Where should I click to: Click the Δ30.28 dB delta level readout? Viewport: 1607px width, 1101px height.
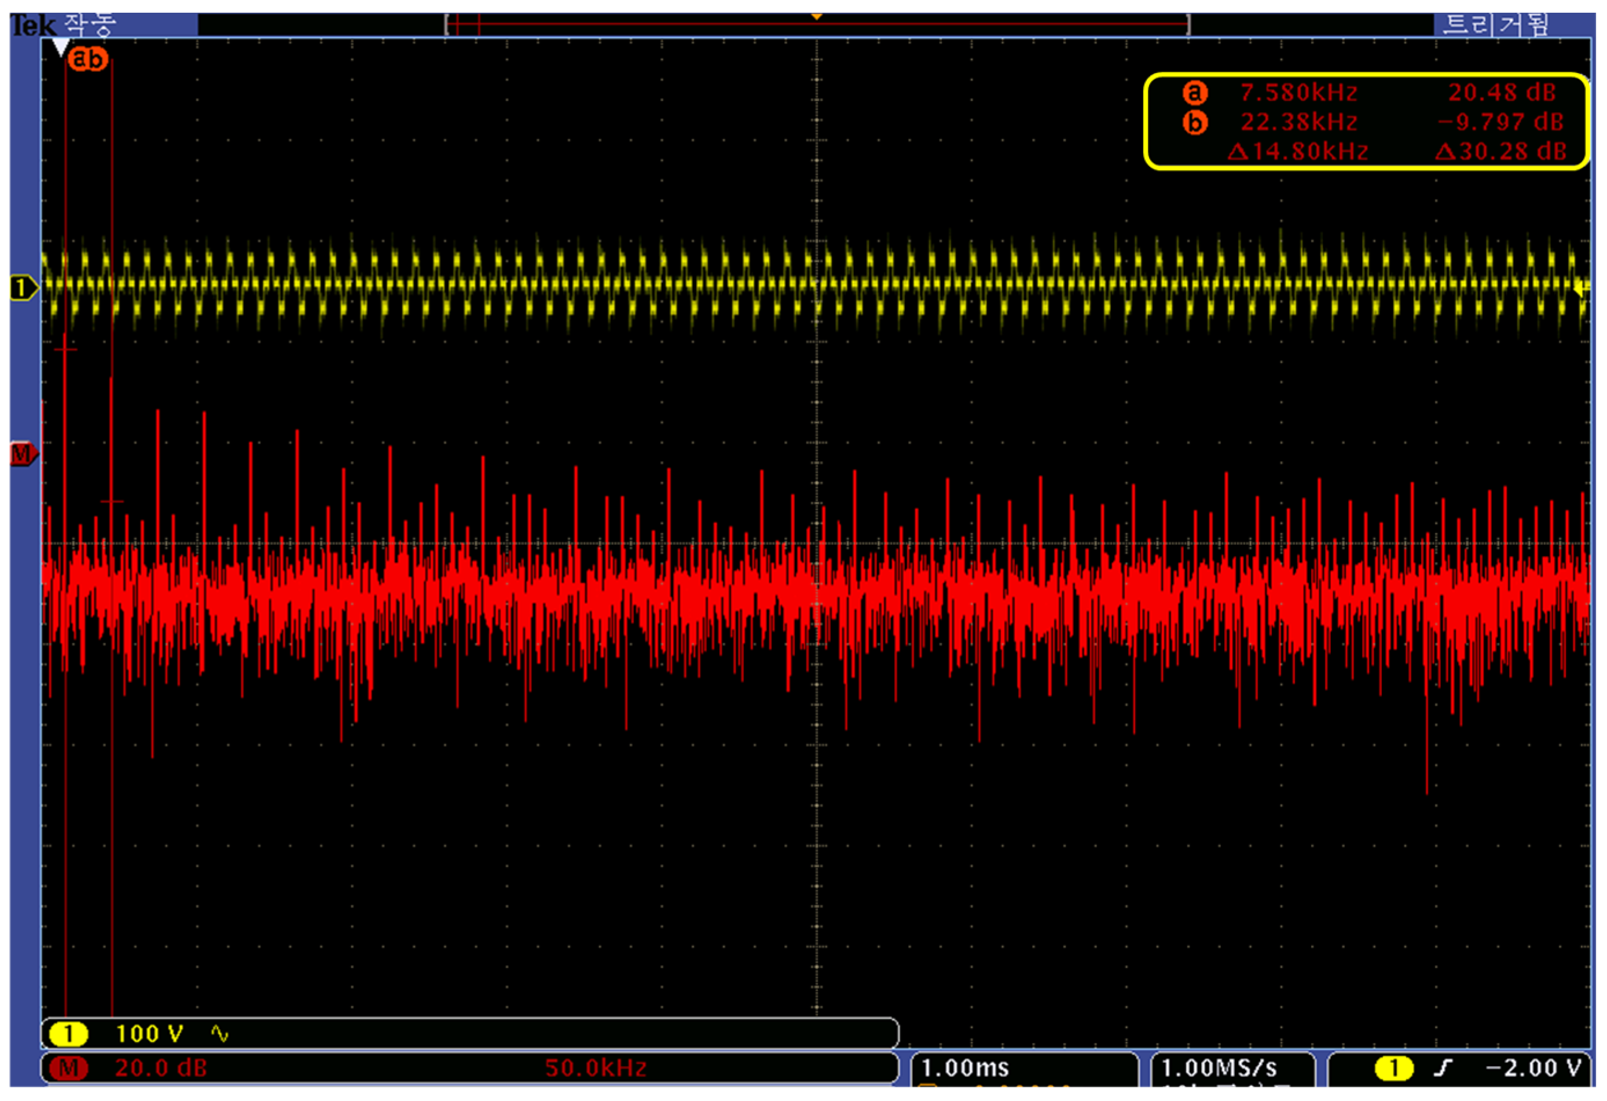(1500, 152)
